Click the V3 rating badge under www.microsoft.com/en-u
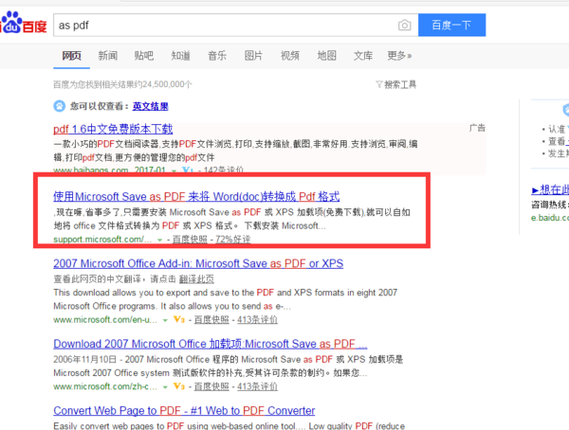Viewport: 569px width, 430px height. [179, 319]
